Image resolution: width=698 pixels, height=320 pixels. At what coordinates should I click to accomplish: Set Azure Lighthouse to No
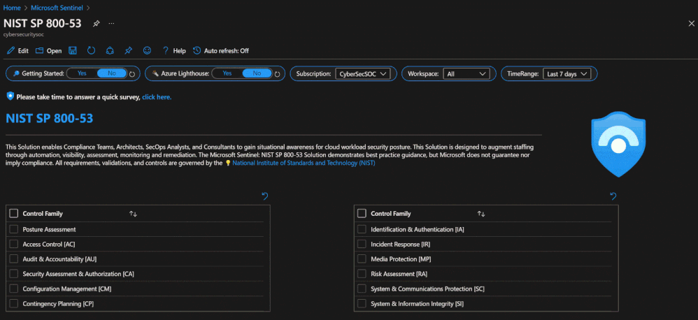[x=257, y=73]
